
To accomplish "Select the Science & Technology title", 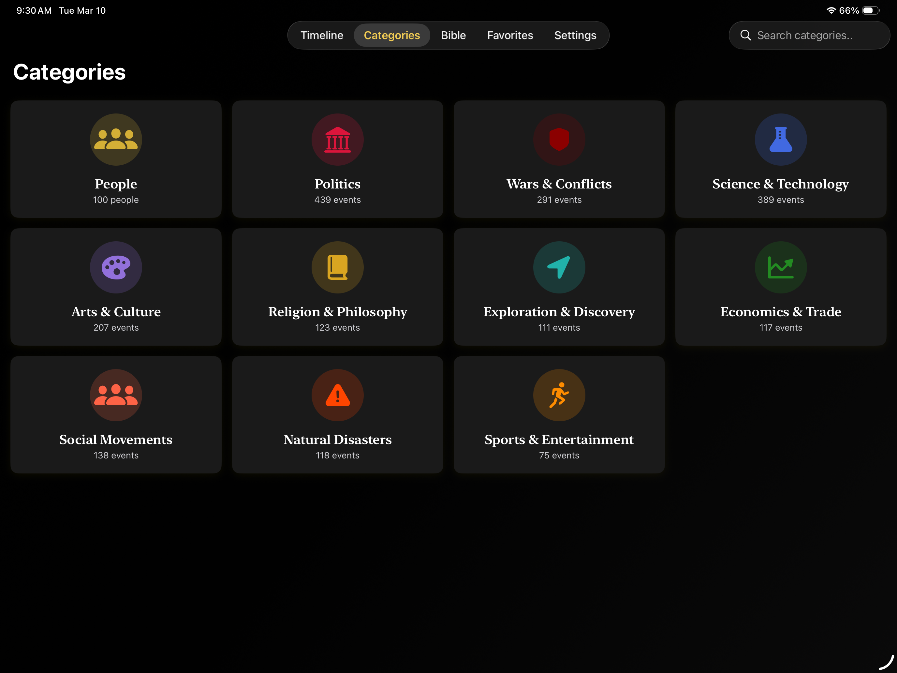I will point(781,184).
